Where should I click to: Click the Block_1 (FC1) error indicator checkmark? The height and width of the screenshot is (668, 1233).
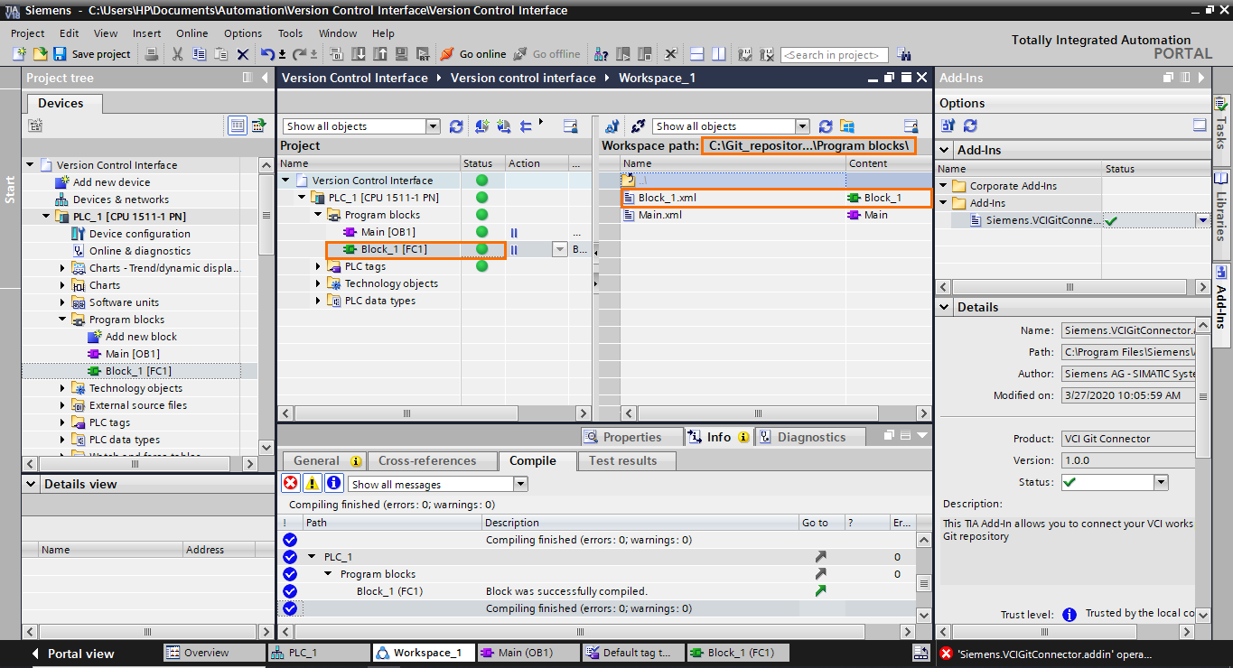pos(290,591)
